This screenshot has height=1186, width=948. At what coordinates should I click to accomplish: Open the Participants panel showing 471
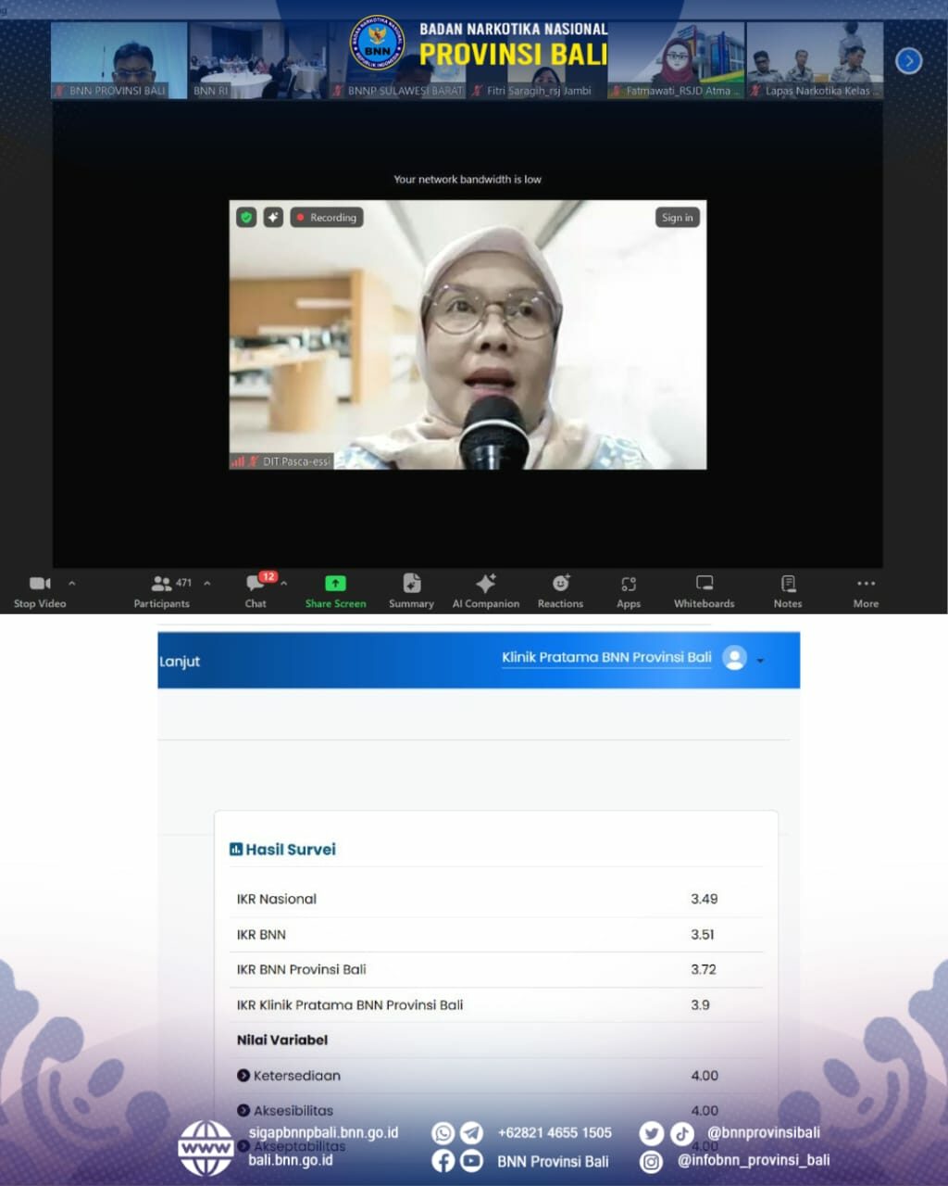pyautogui.click(x=162, y=592)
